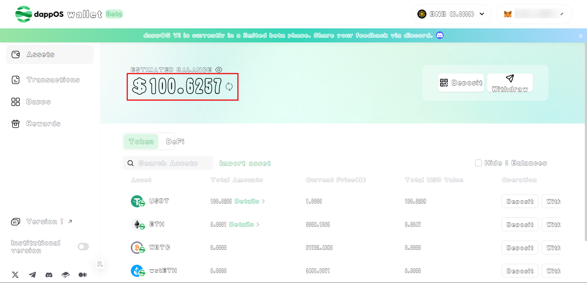Open the Version 1 external link
The width and height of the screenshot is (587, 283).
42,222
